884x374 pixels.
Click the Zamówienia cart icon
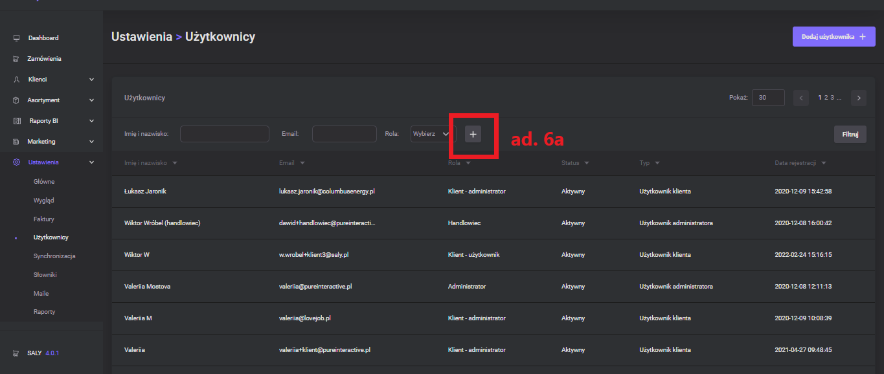(x=16, y=59)
